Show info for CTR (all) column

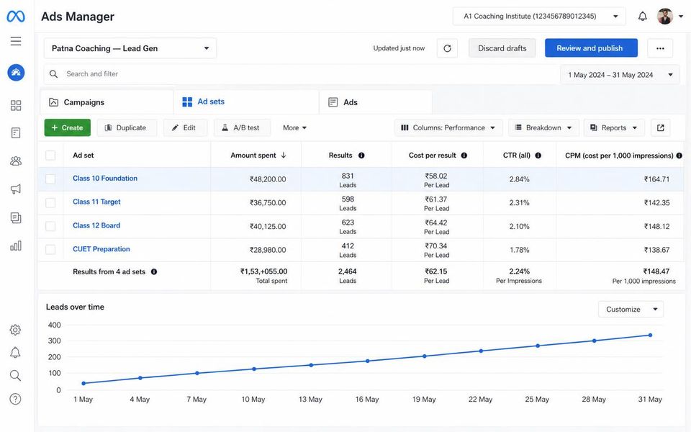[538, 156]
